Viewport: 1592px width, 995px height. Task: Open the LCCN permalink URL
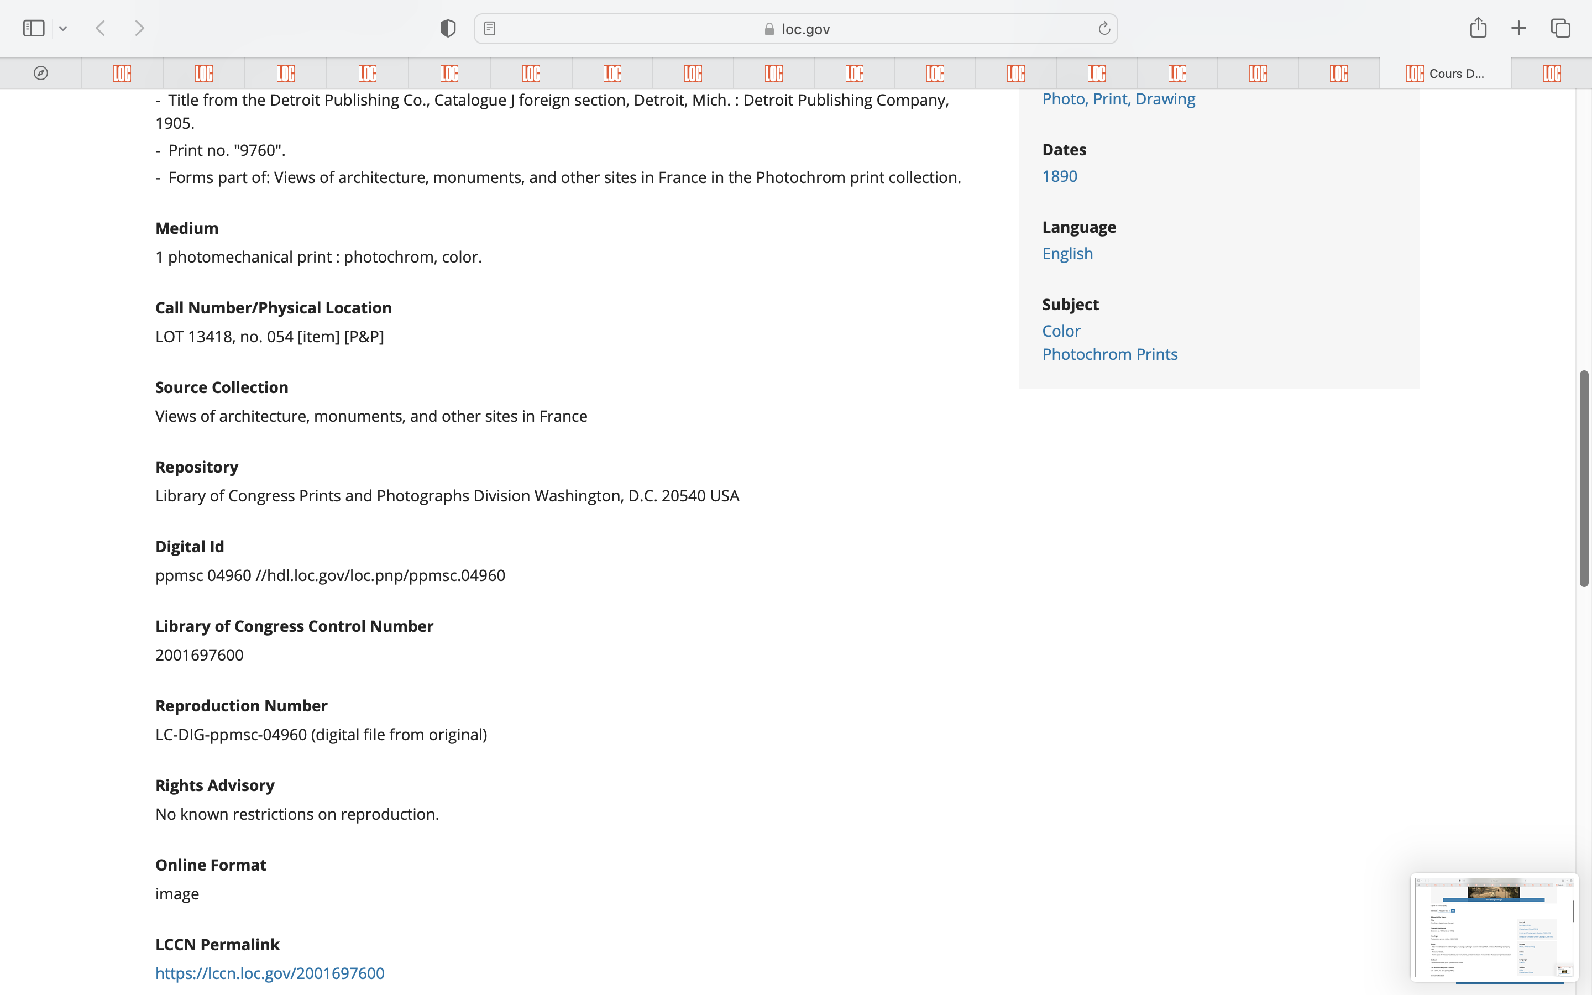point(270,973)
